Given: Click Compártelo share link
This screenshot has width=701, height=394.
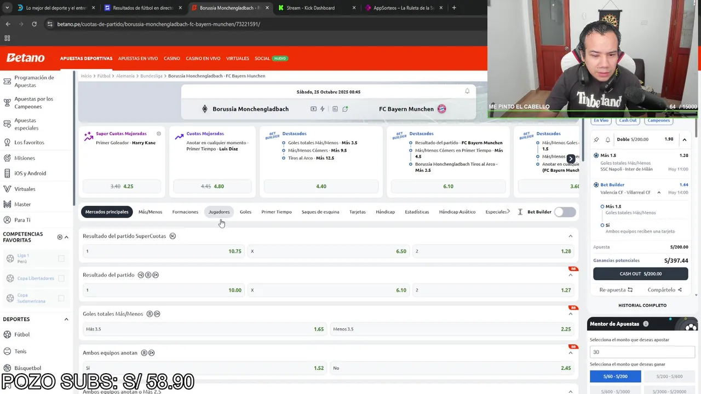Looking at the screenshot, I should (x=665, y=290).
